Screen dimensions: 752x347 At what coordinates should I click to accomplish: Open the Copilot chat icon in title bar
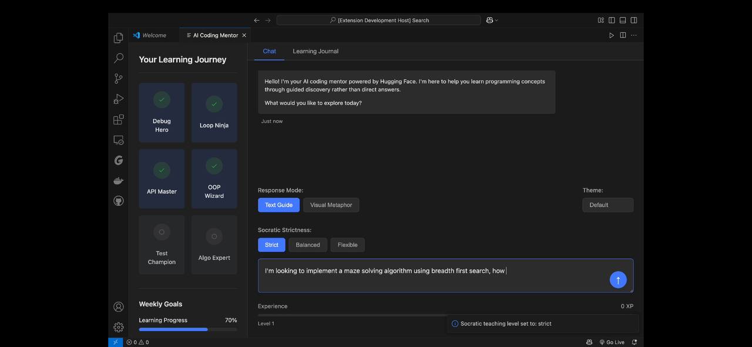489,20
